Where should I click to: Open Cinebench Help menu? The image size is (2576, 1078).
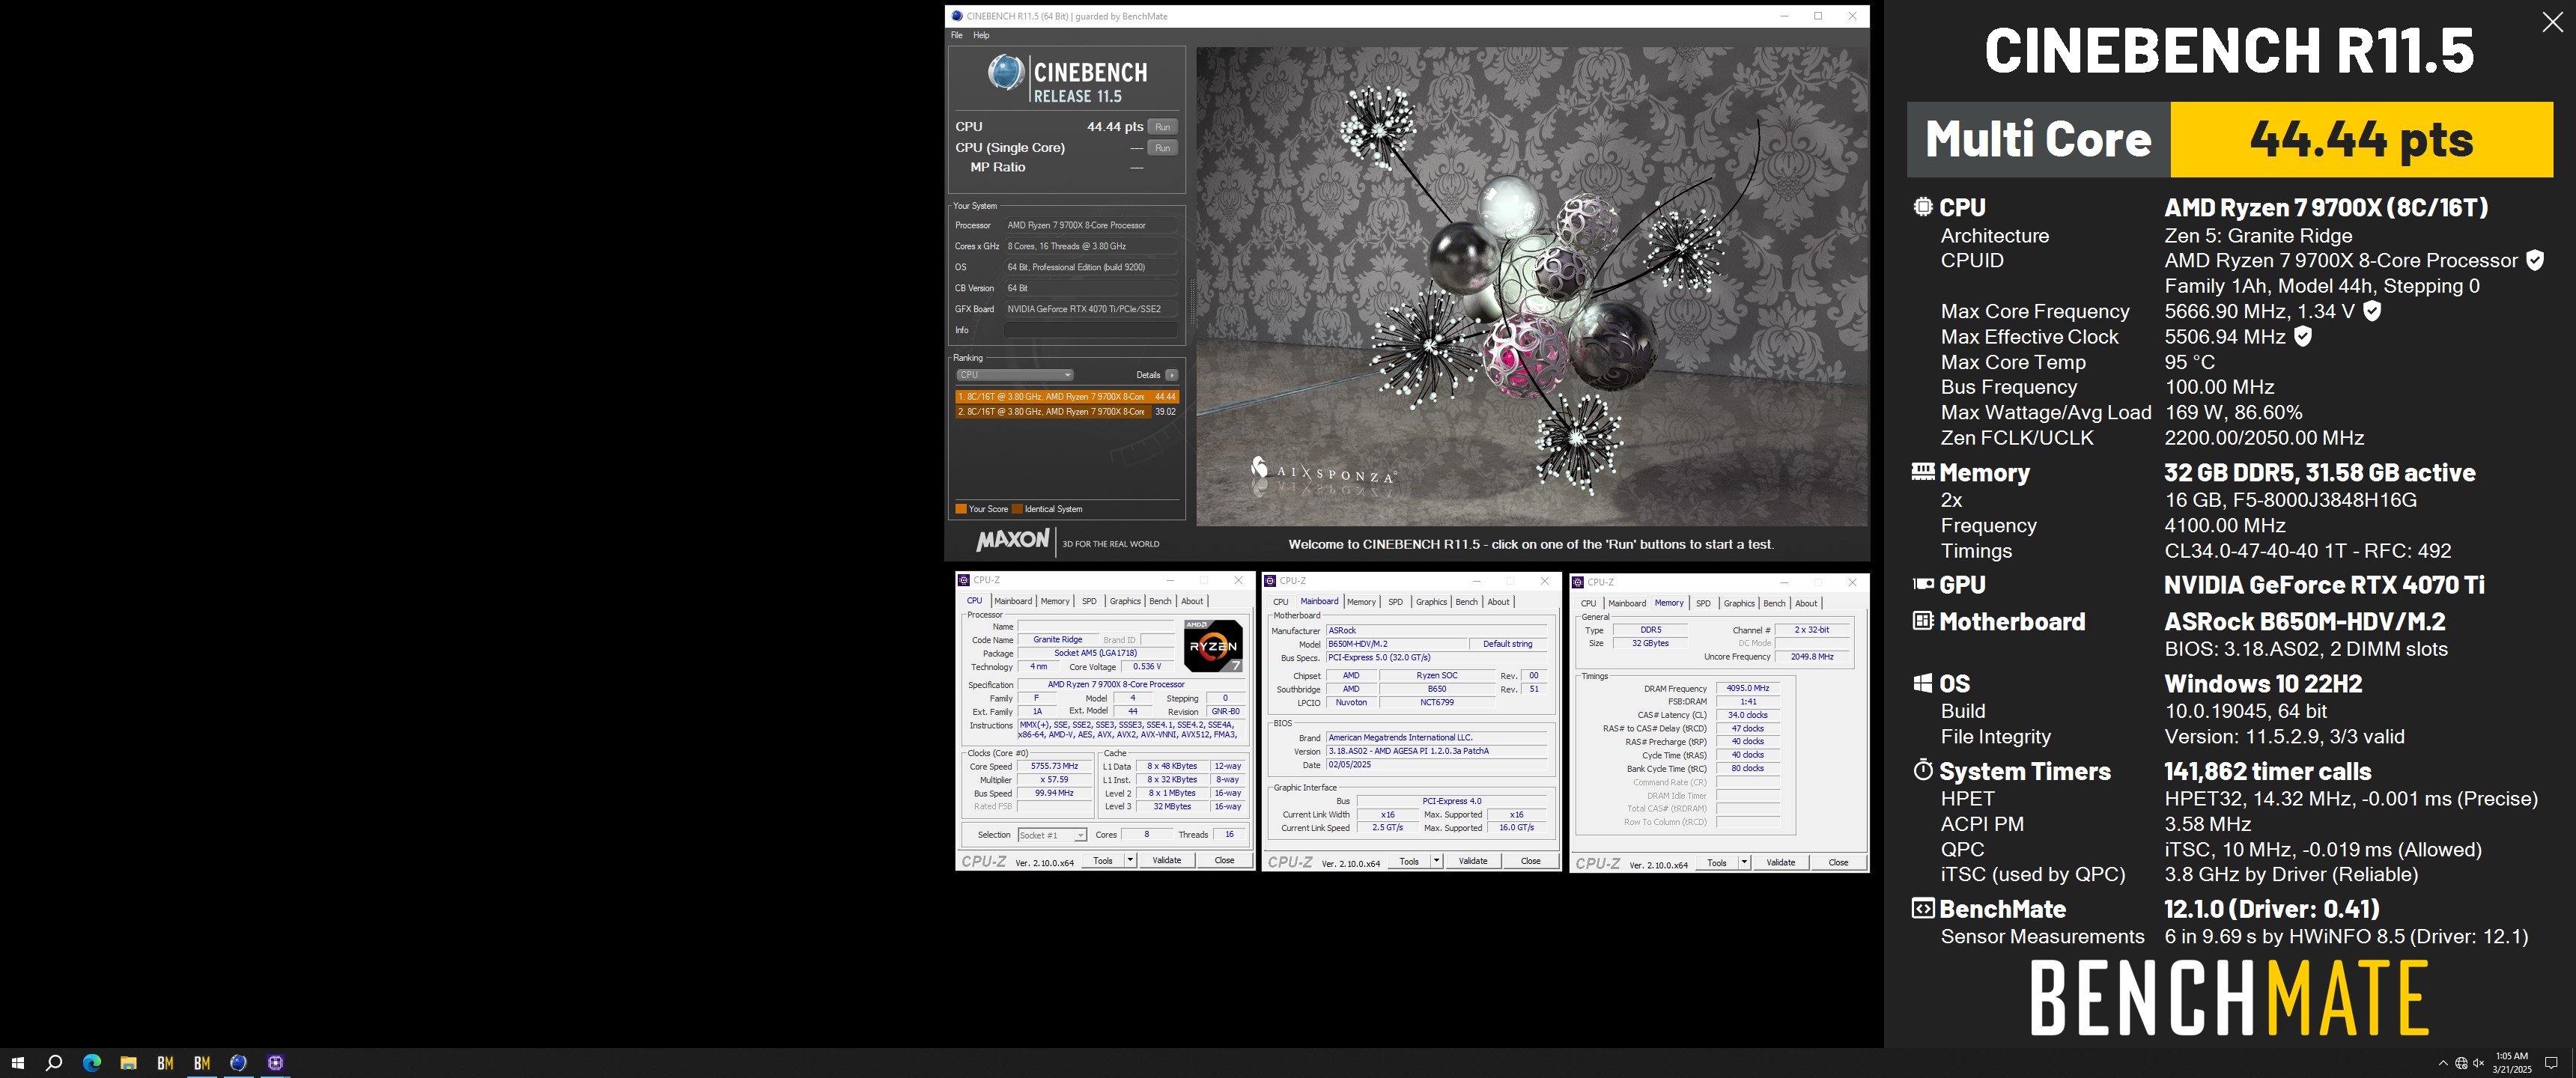[x=981, y=35]
